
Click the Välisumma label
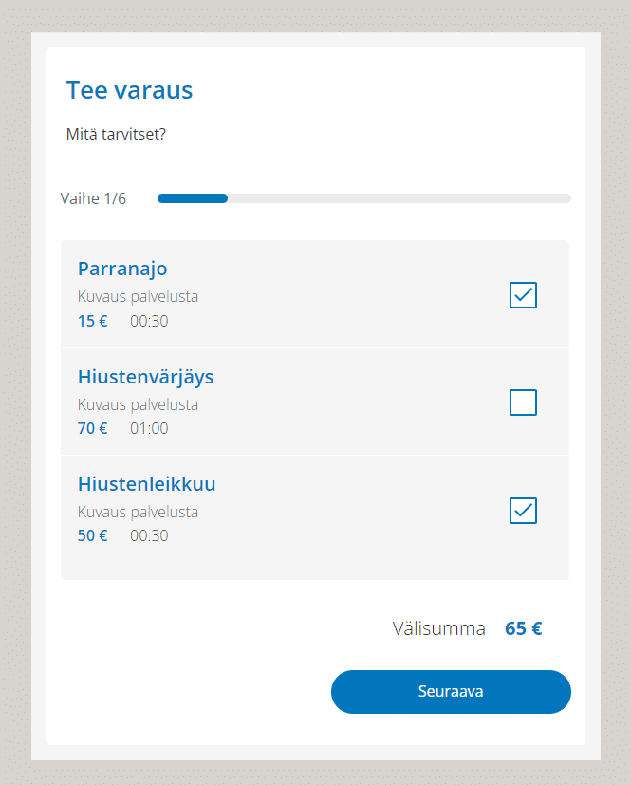pos(438,628)
